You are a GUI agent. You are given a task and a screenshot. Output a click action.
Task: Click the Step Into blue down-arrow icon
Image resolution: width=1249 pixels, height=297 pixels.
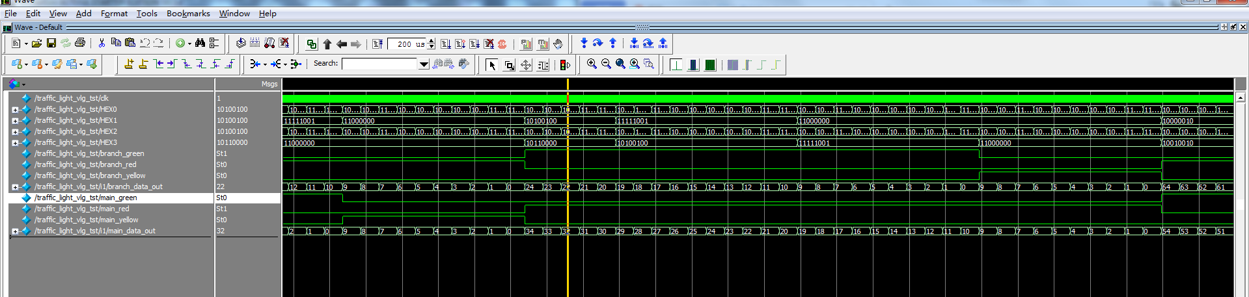(584, 43)
